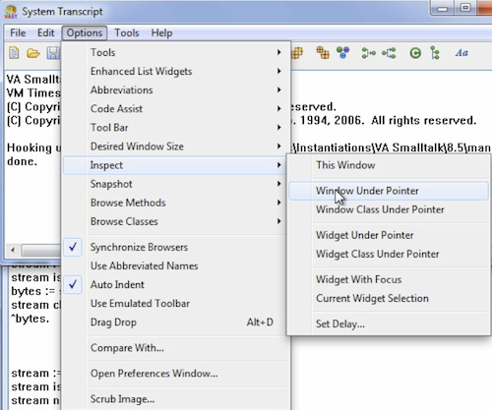Choose This Window from Inspect submenu
Image resolution: width=492 pixels, height=410 pixels.
pos(389,165)
